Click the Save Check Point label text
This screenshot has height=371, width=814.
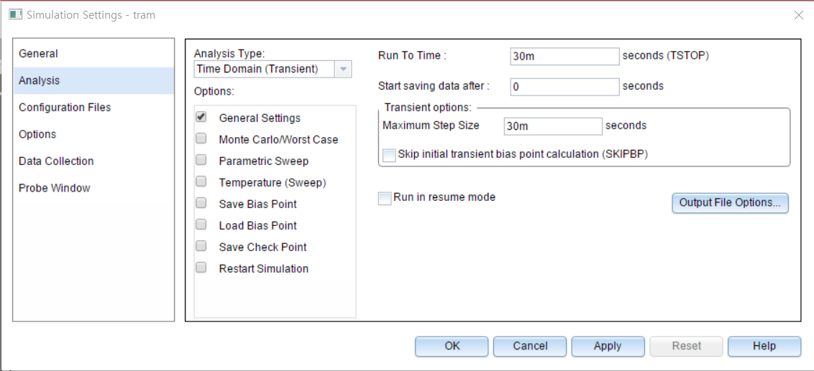tap(262, 247)
